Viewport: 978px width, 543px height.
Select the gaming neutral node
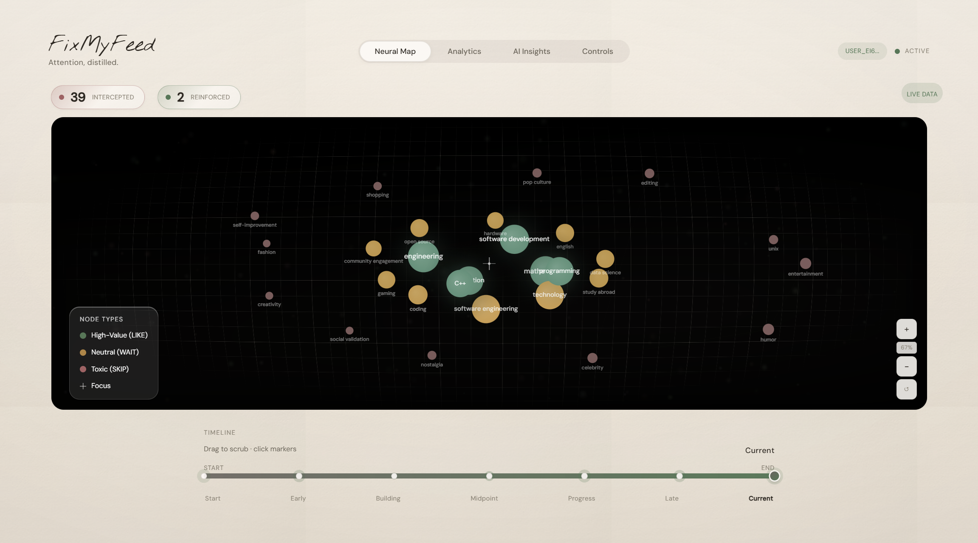pyautogui.click(x=386, y=279)
